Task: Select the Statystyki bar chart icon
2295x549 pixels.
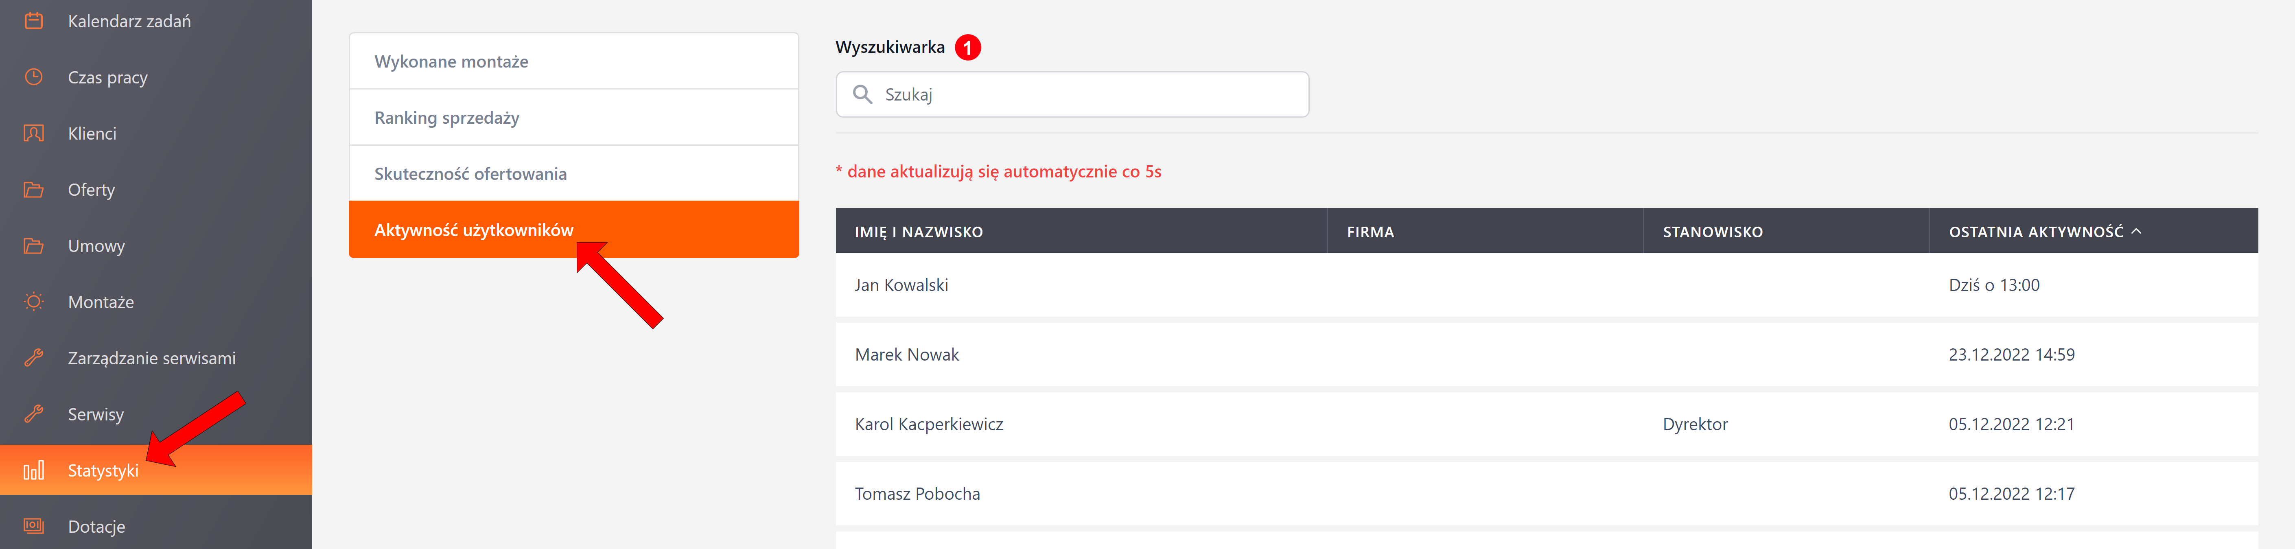Action: pos(34,470)
